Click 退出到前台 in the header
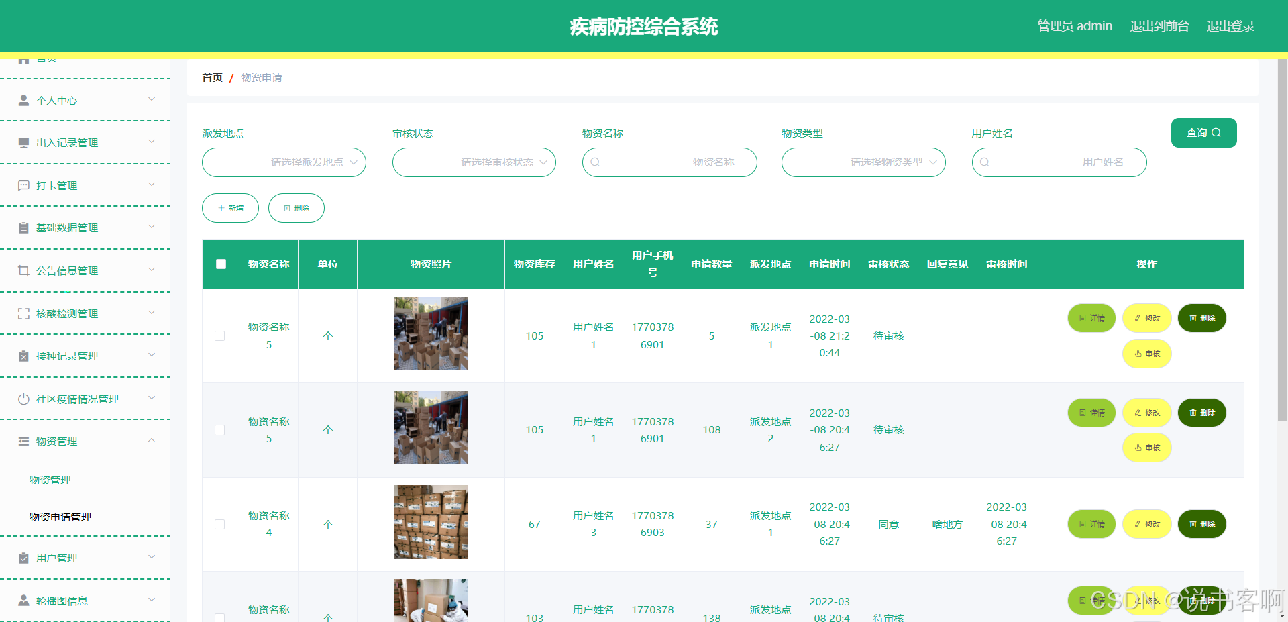Viewport: 1288px width, 622px height. click(1159, 26)
